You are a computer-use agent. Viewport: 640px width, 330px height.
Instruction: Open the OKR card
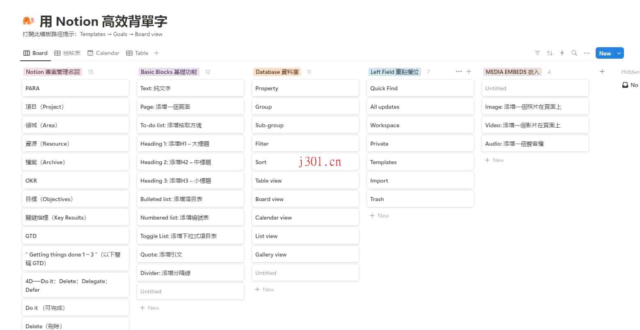[x=76, y=181]
